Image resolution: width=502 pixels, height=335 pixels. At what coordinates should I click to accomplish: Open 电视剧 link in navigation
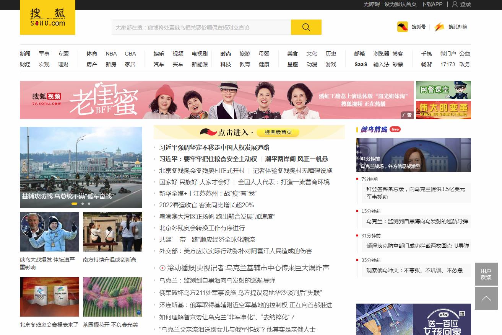click(200, 54)
